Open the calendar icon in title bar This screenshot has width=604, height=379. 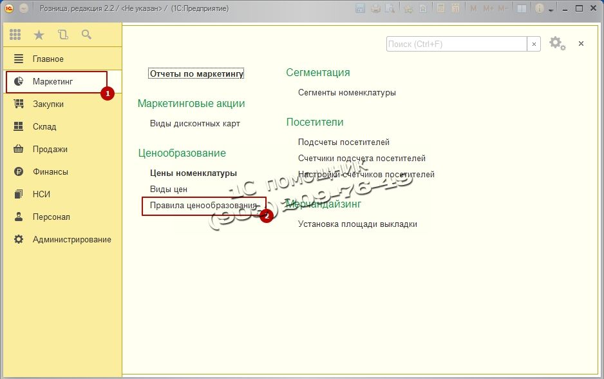tap(455, 8)
